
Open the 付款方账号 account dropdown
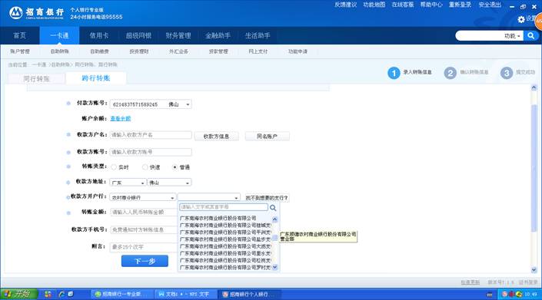(151, 104)
